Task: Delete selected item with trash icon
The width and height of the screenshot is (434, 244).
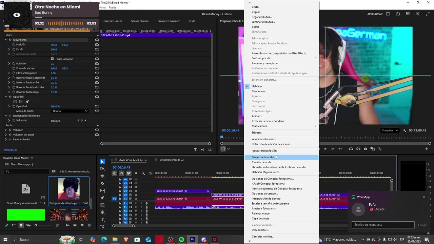Action: 90,225
